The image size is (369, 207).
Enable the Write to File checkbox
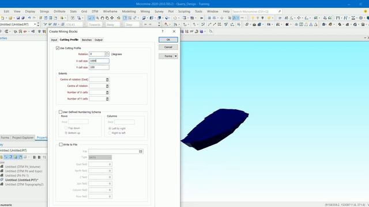pos(61,144)
